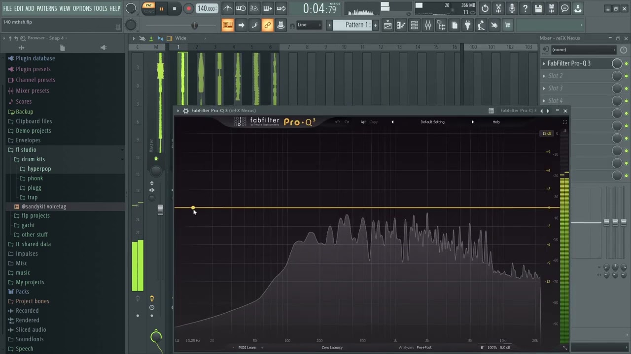Viewport: 631px width, 354px height.
Task: Click Pro-Q 3 undo arrow
Action: (x=337, y=122)
